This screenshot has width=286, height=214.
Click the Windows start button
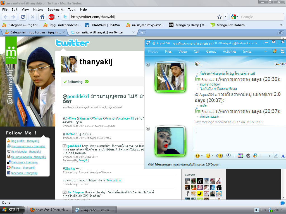click(12, 210)
